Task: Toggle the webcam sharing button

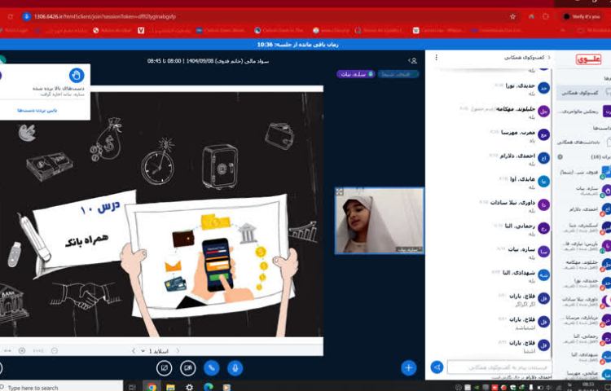Action: point(187,367)
